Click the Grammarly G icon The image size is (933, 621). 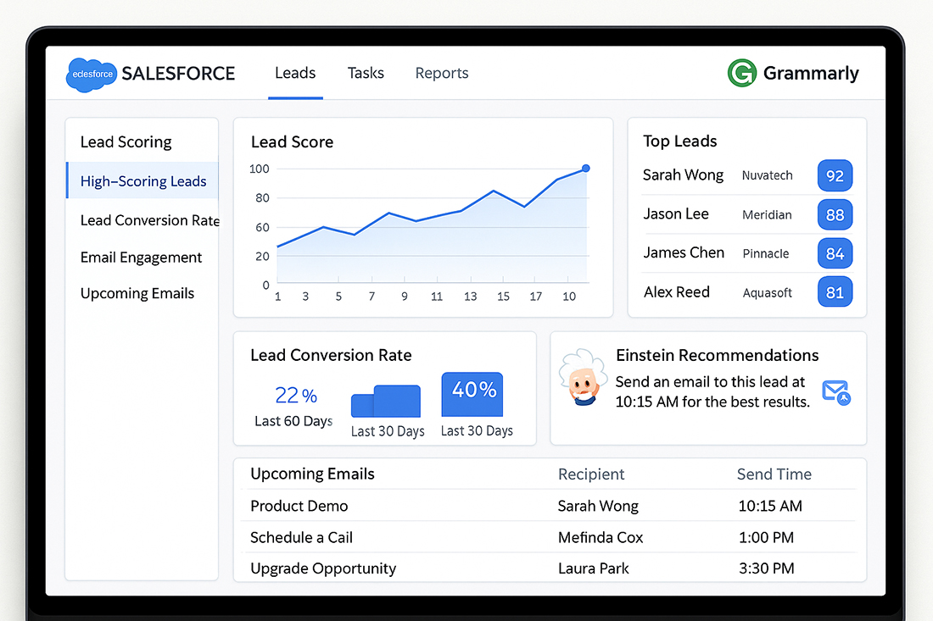742,73
